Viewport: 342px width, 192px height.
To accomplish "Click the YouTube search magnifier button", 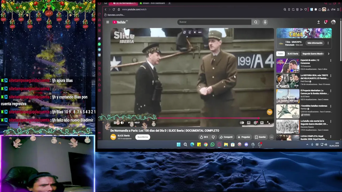I will [256, 22].
